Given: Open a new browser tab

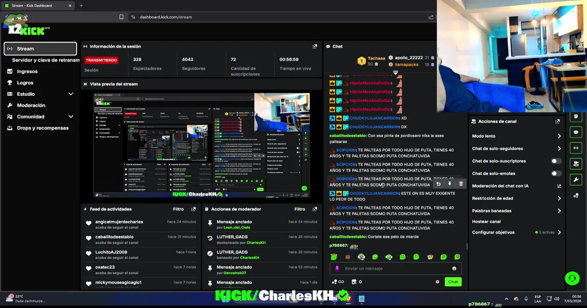Looking at the screenshot, I should tap(81, 6).
